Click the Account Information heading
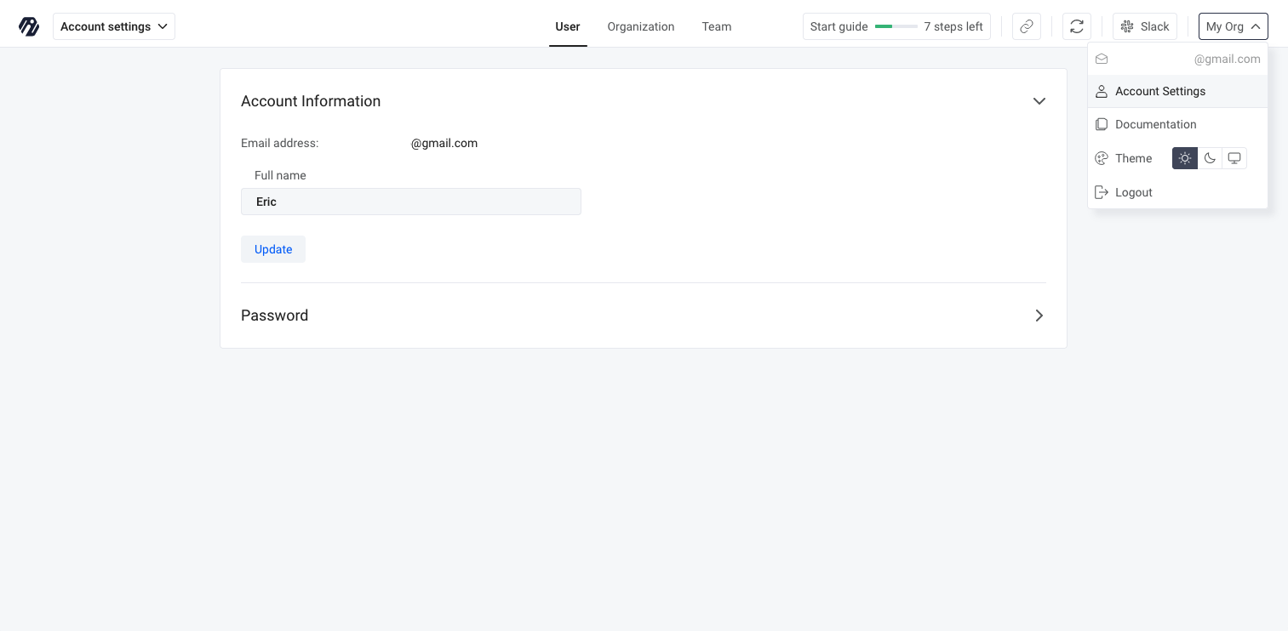Viewport: 1288px width, 631px height. tap(311, 101)
